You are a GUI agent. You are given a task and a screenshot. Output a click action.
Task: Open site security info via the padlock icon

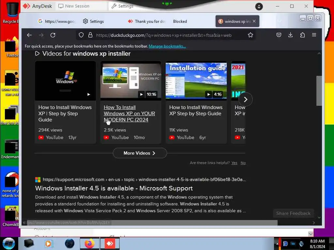[x=90, y=35]
